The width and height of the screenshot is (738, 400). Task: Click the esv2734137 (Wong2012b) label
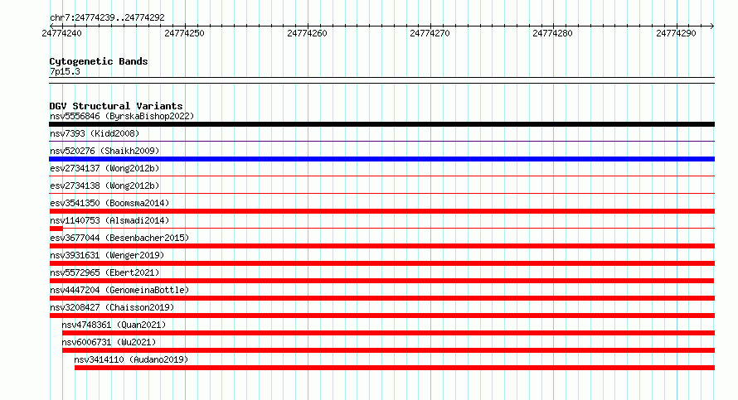coord(104,168)
